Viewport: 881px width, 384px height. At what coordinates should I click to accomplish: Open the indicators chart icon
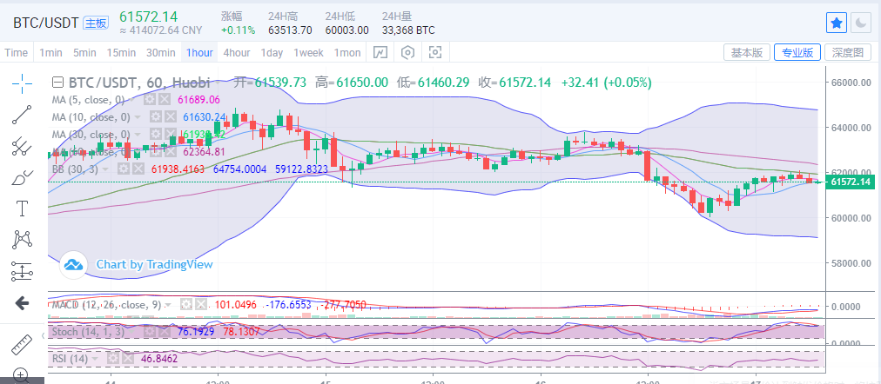coord(380,53)
